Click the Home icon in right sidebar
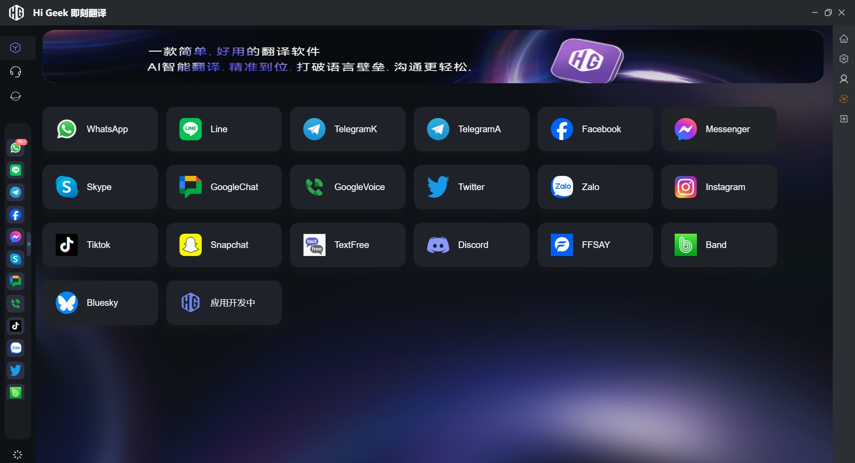This screenshot has height=463, width=855. 843,39
